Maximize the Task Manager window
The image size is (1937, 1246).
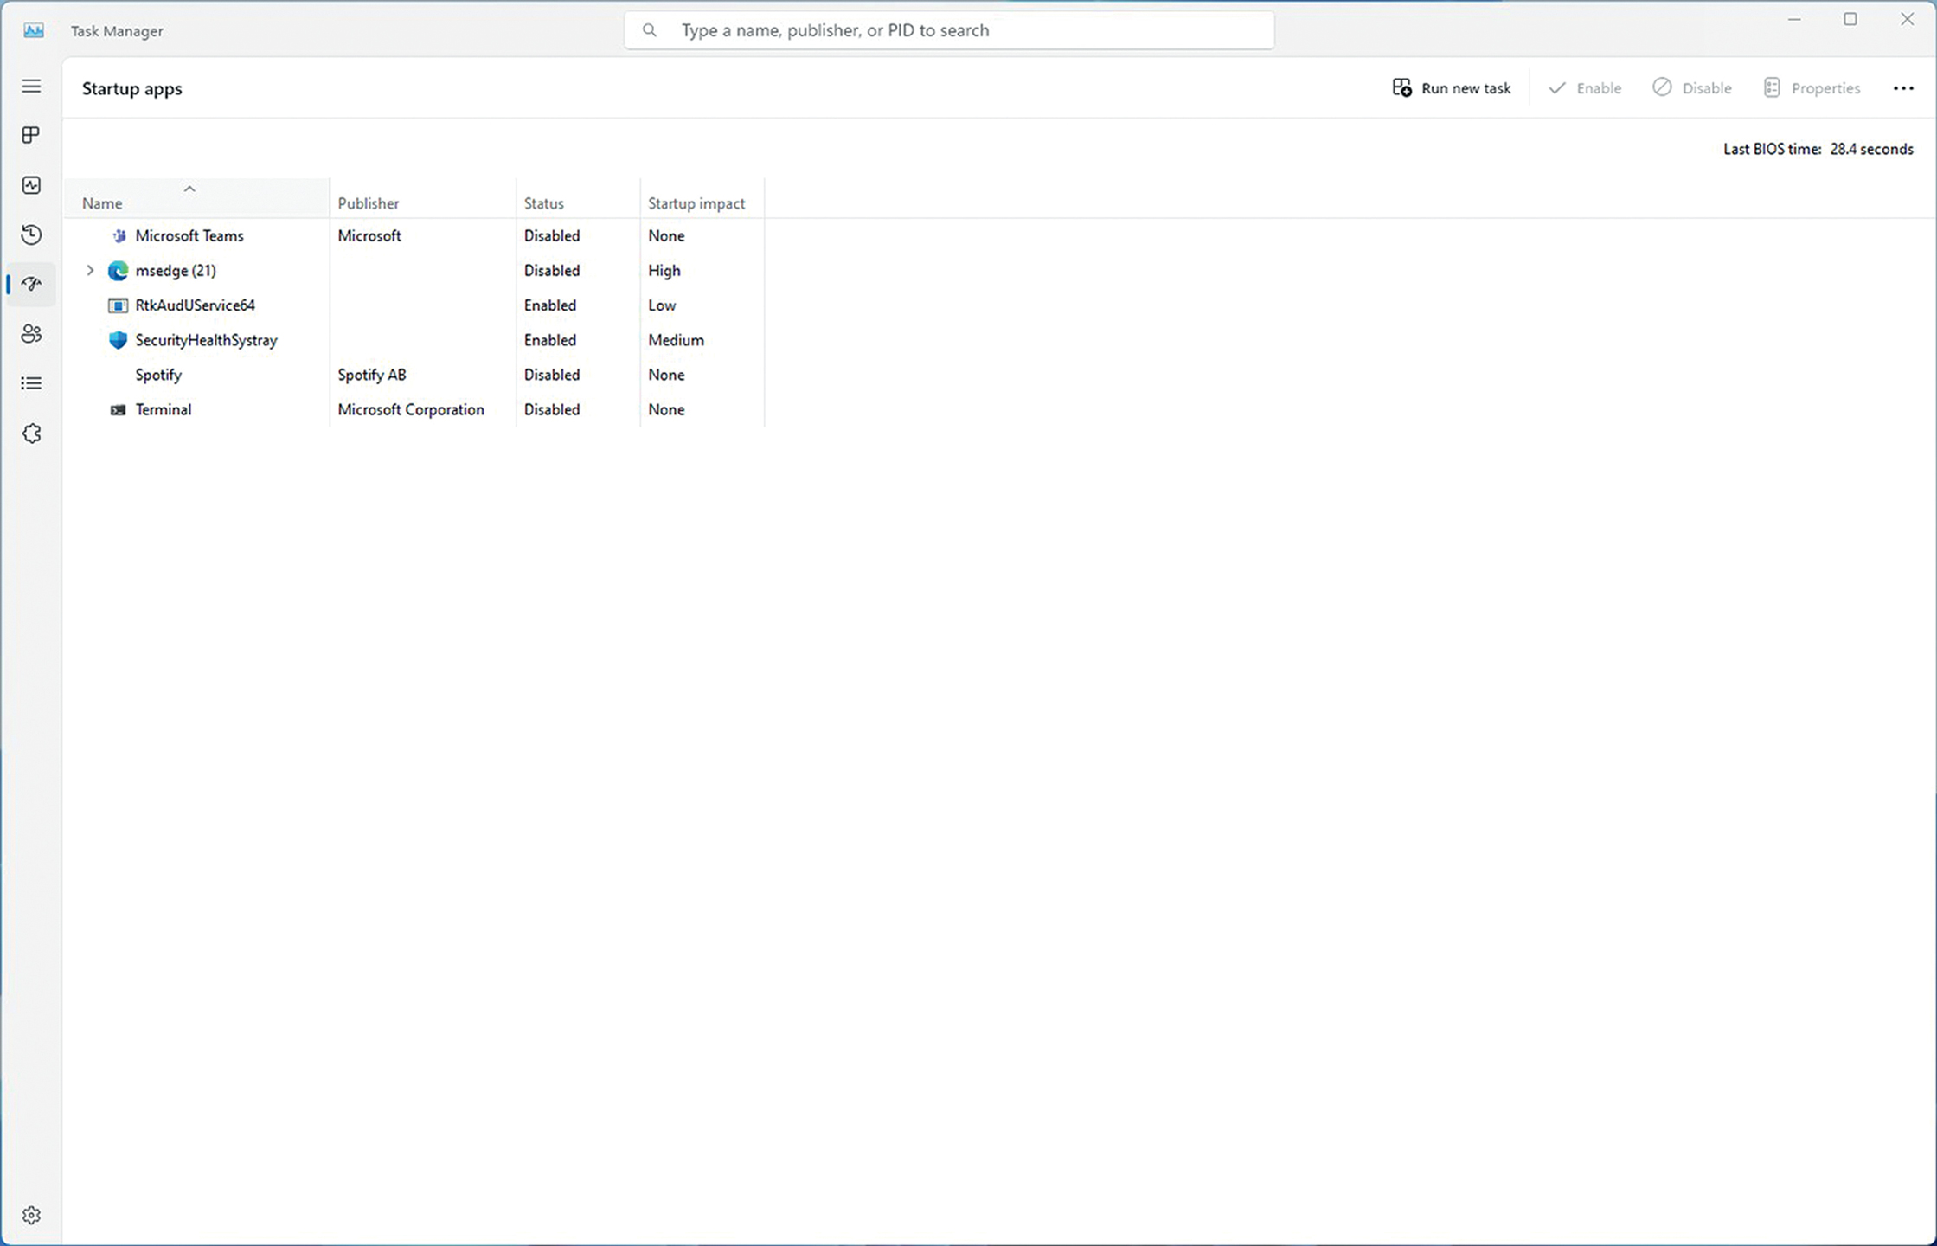coord(1850,19)
